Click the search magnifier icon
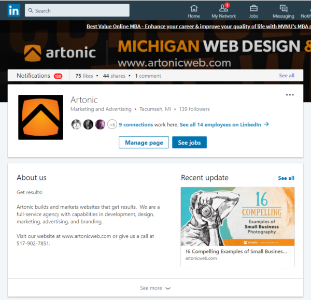 [31, 10]
